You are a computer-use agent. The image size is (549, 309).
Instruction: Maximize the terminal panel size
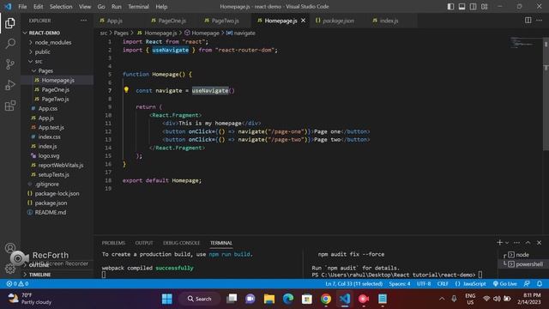click(528, 242)
